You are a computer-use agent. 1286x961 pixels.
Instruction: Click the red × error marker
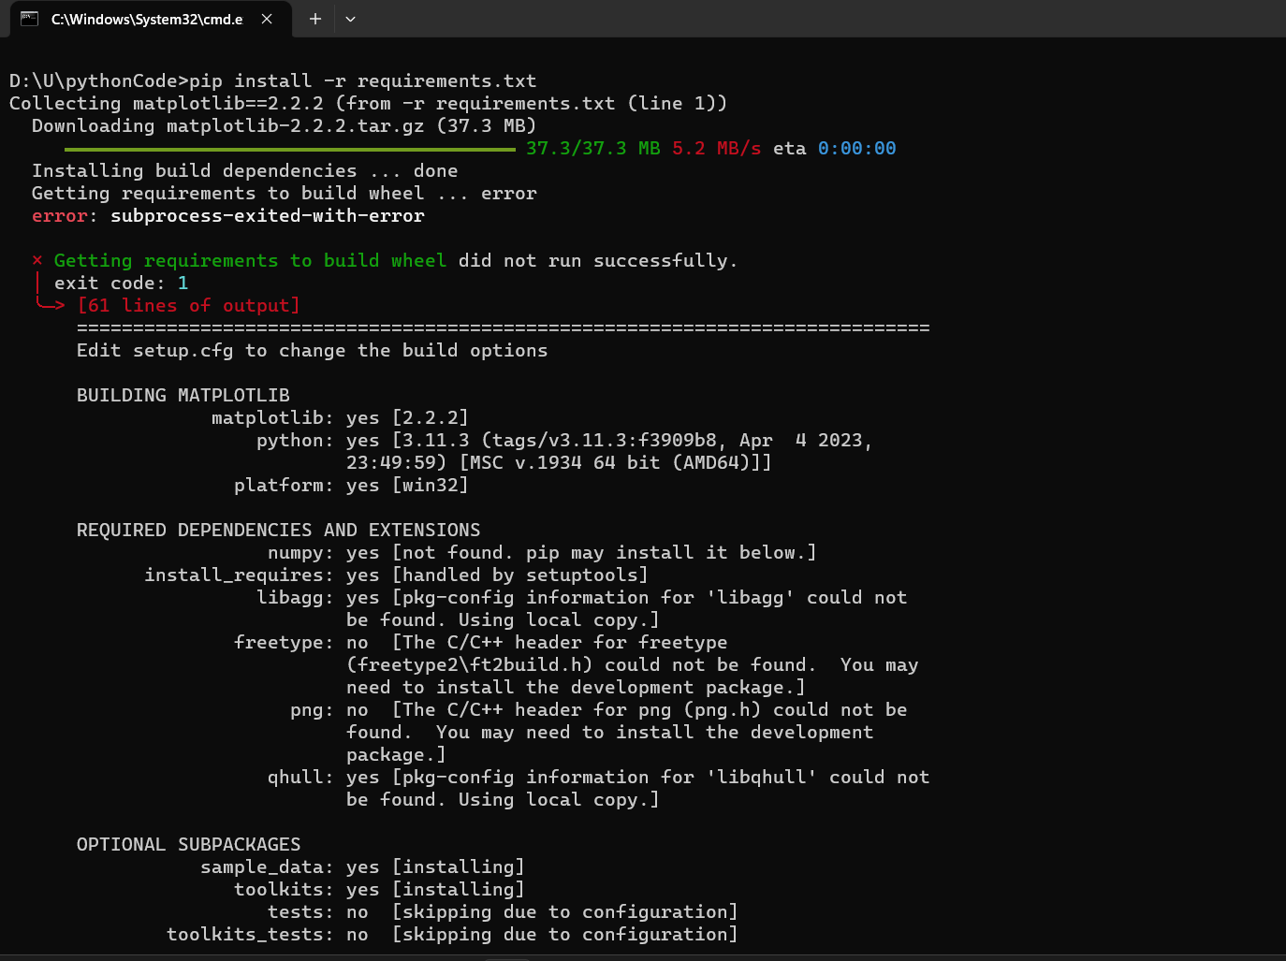pyautogui.click(x=37, y=260)
